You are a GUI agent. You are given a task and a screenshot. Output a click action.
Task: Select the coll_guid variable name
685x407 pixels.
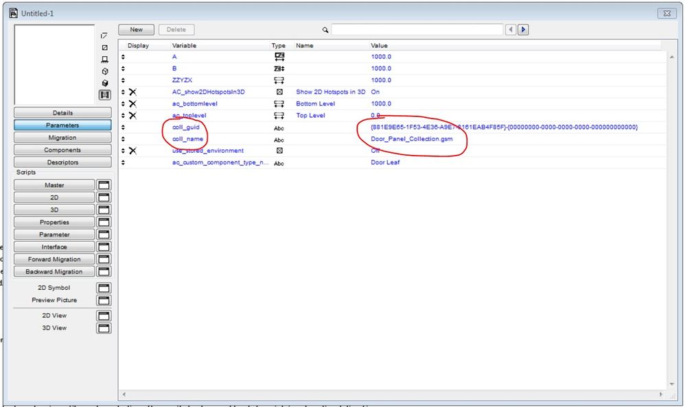[186, 127]
